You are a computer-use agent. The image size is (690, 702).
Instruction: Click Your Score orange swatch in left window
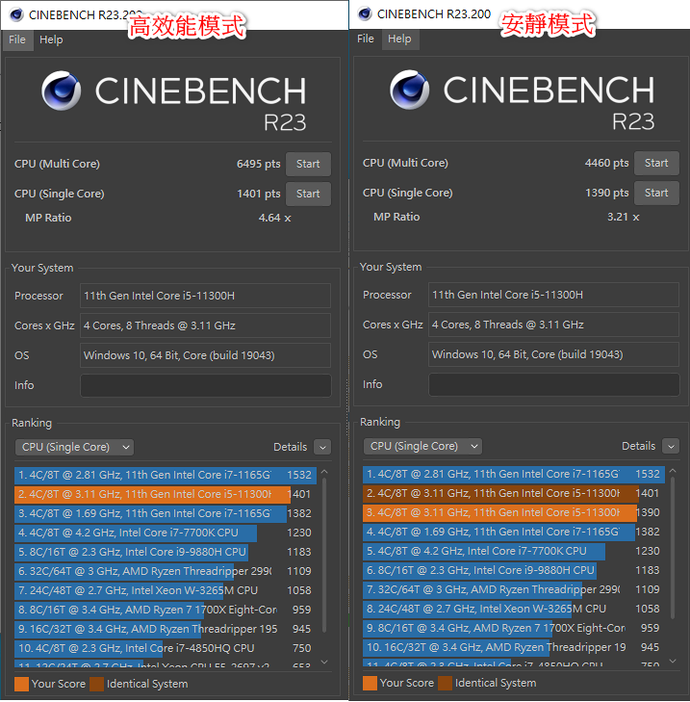tap(21, 684)
